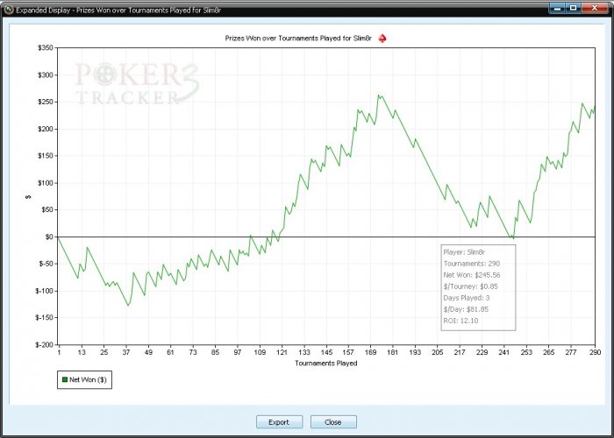The image size is (614, 438).
Task: Click the player stats tooltip box
Action: (478, 287)
